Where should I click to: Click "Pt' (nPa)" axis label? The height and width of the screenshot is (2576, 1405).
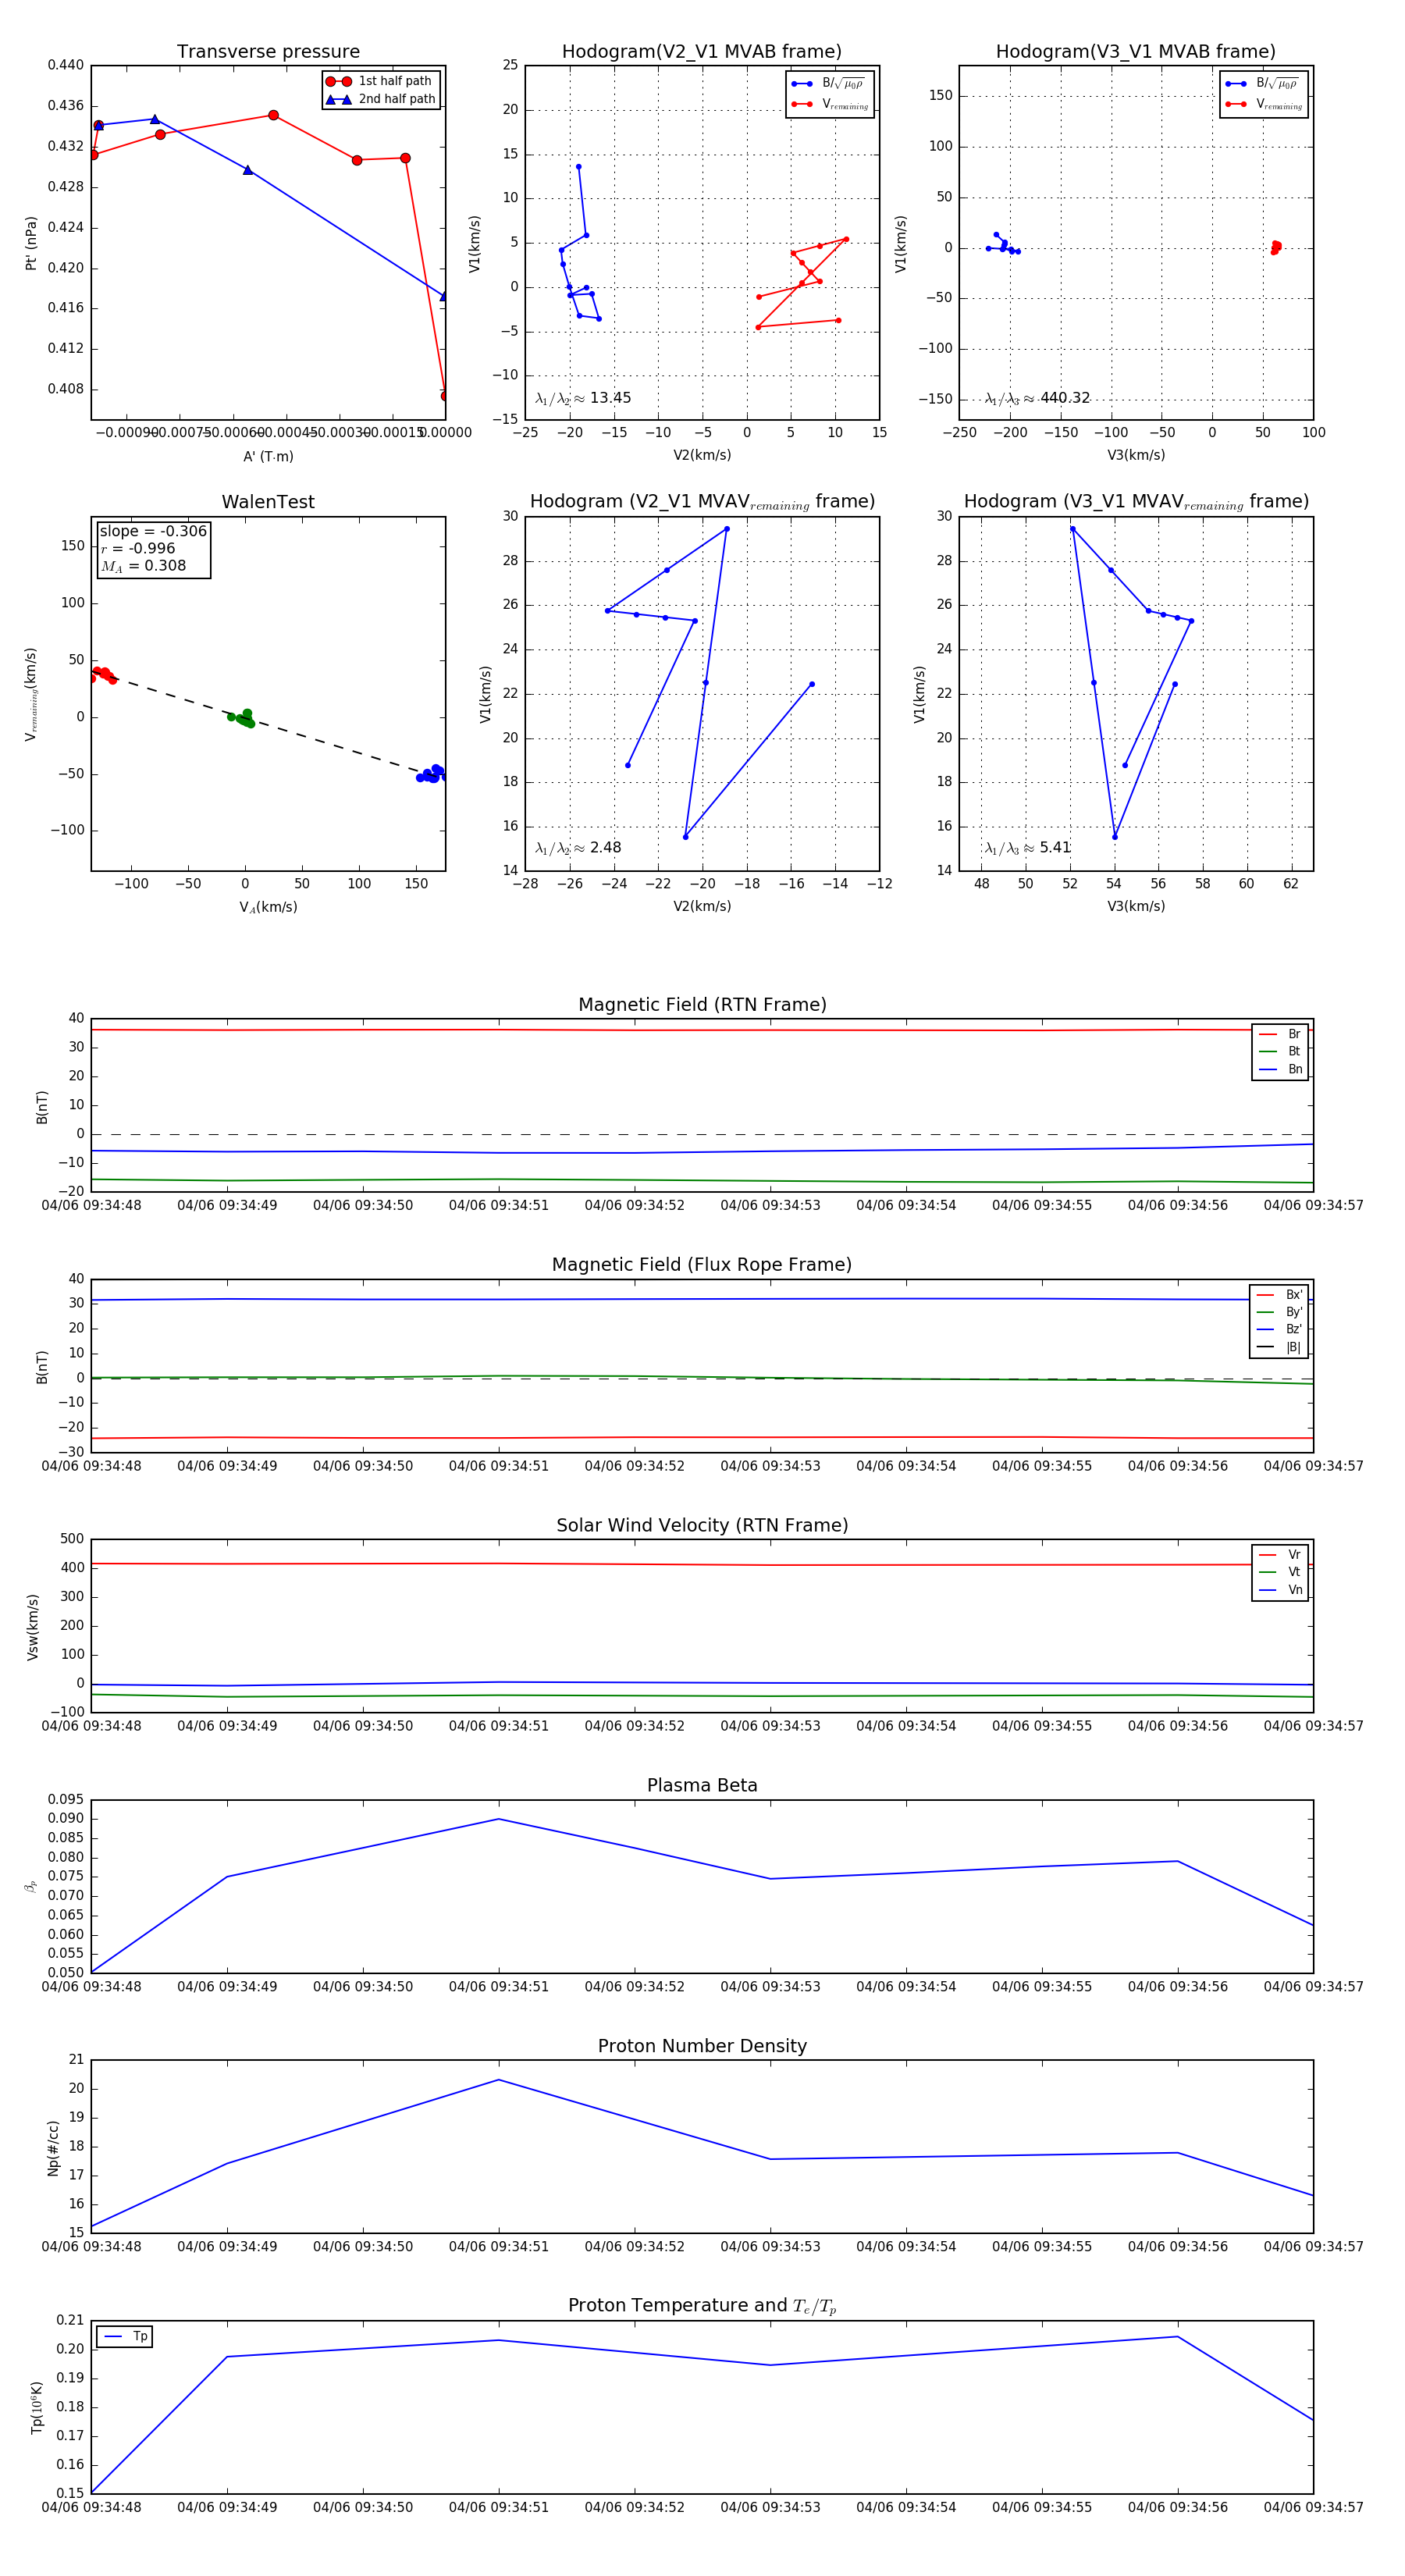click(31, 243)
